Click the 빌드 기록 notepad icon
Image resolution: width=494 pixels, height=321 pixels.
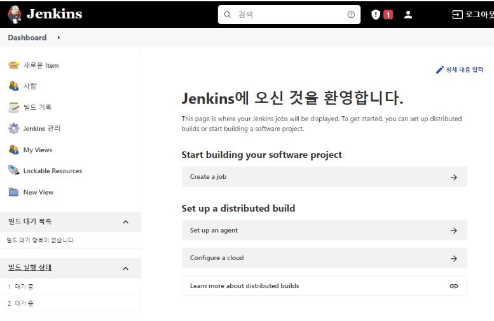tap(13, 107)
